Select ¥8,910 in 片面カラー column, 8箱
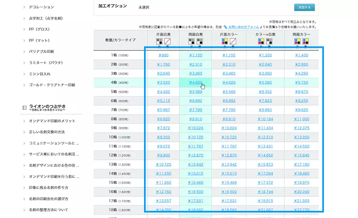 click(x=229, y=119)
